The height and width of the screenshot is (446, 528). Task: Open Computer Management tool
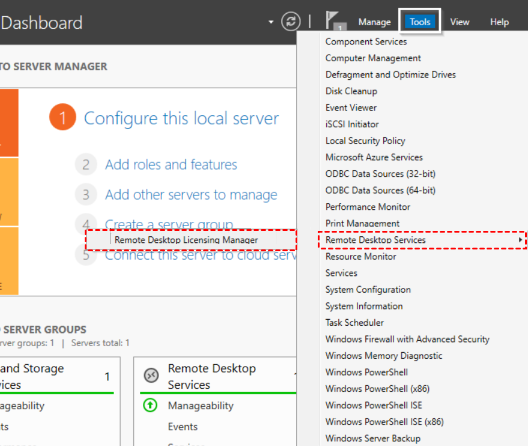[x=373, y=58]
